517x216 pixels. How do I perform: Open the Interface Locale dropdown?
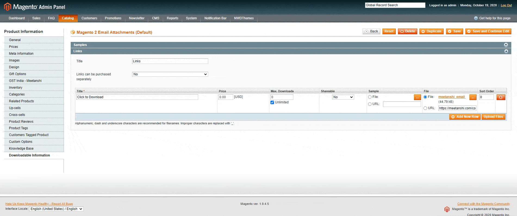pyautogui.click(x=56, y=209)
